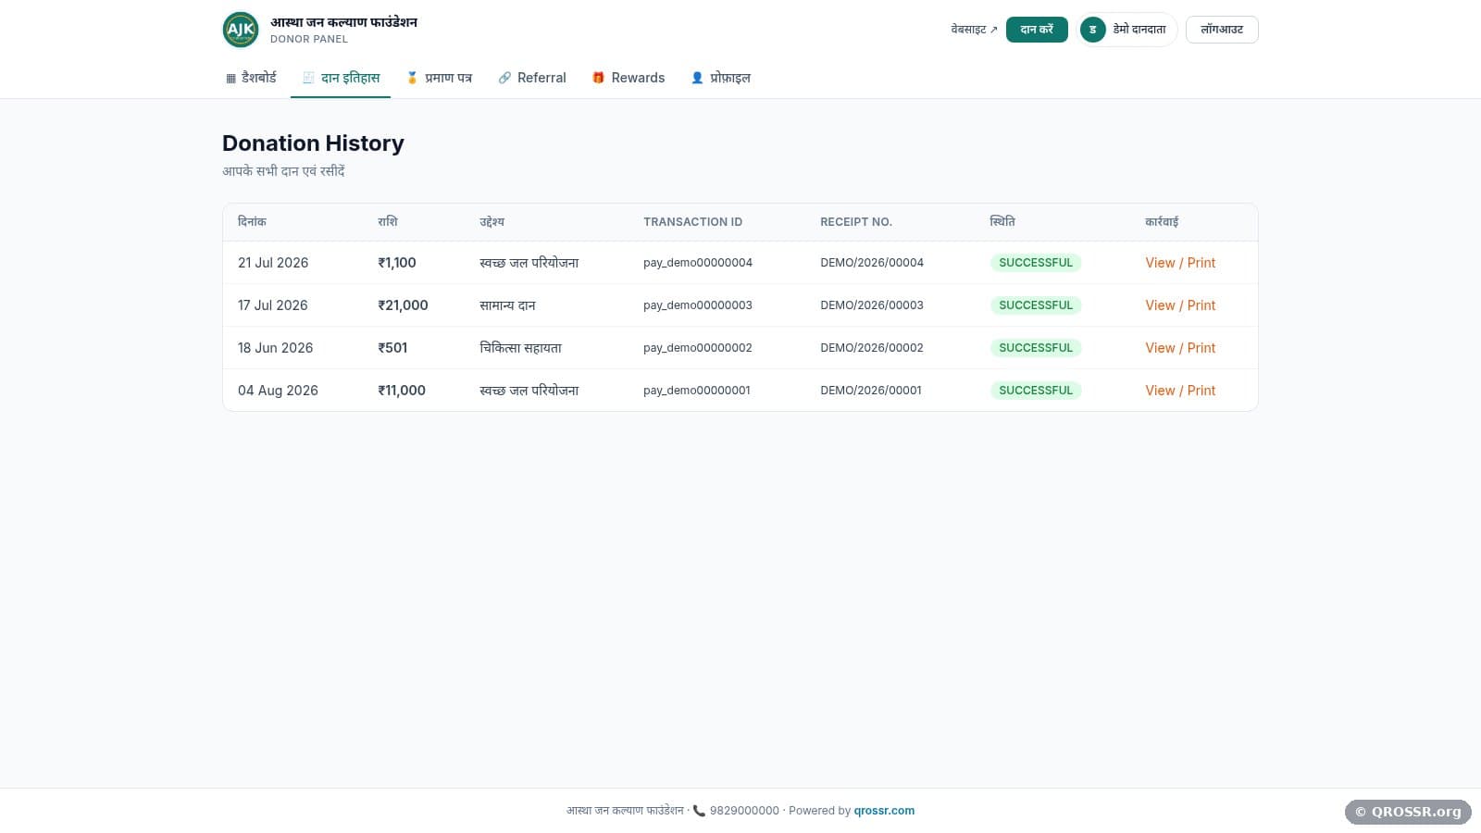Click the लॉगआउट button
The height and width of the screenshot is (833, 1481).
(x=1222, y=30)
